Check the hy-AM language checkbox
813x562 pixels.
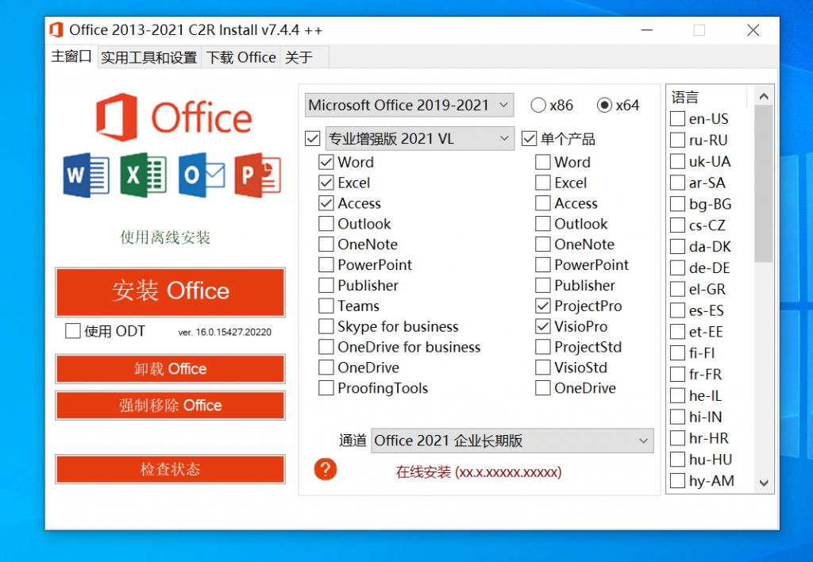(678, 481)
